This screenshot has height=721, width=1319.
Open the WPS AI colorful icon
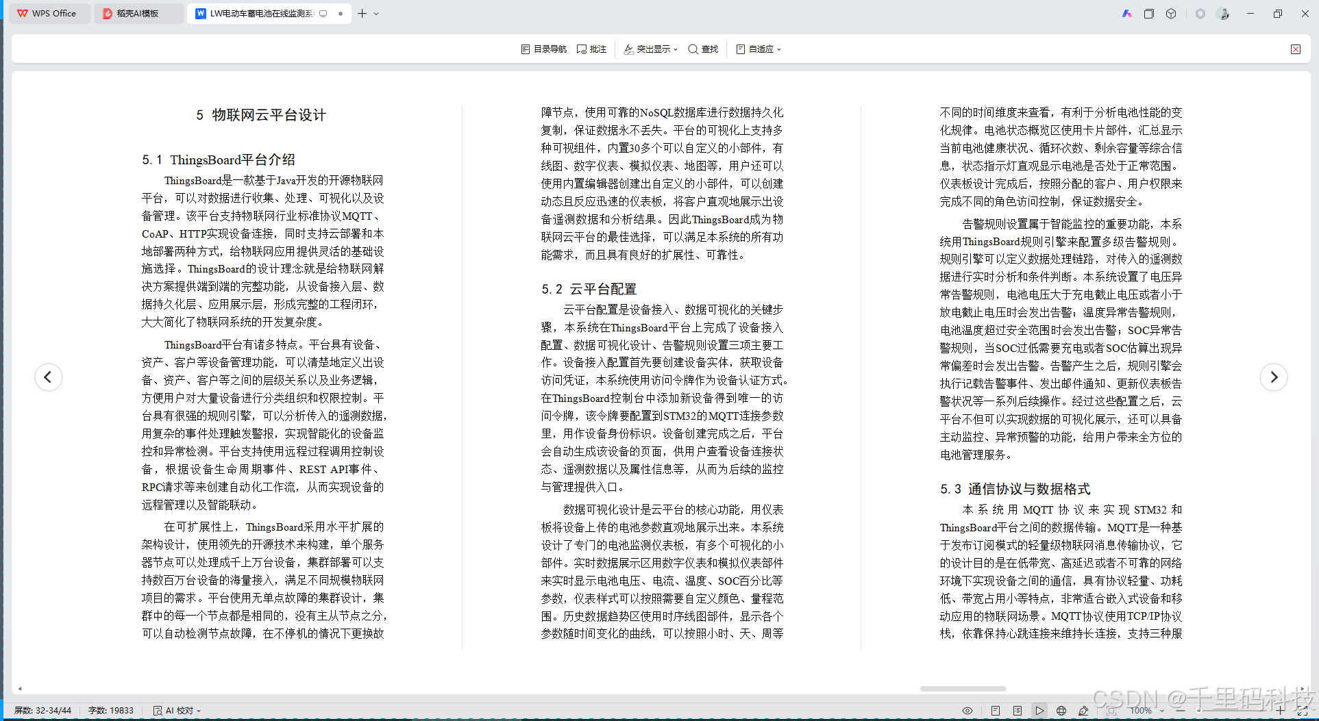[x=1126, y=14]
